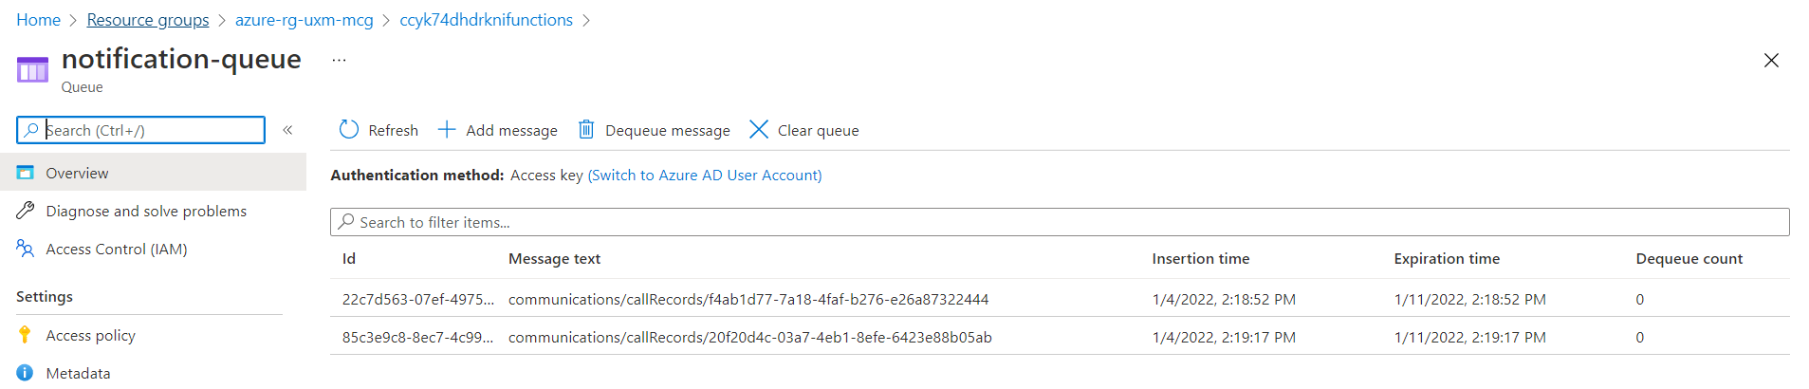Screen dimensions: 1809x389
Task: Close the notification-queue blade
Action: tap(1771, 61)
